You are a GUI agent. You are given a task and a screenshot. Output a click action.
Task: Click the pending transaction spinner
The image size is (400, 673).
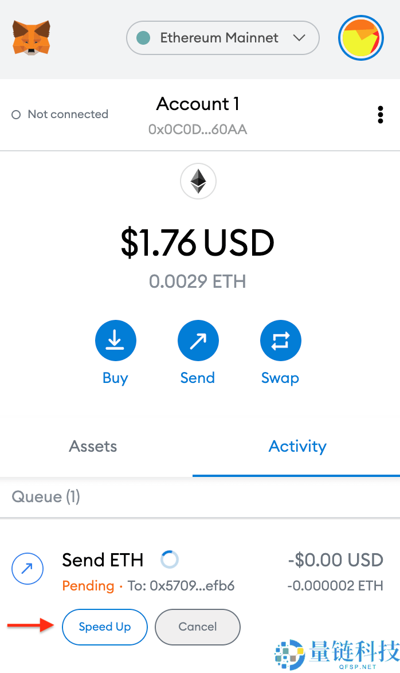pyautogui.click(x=169, y=559)
